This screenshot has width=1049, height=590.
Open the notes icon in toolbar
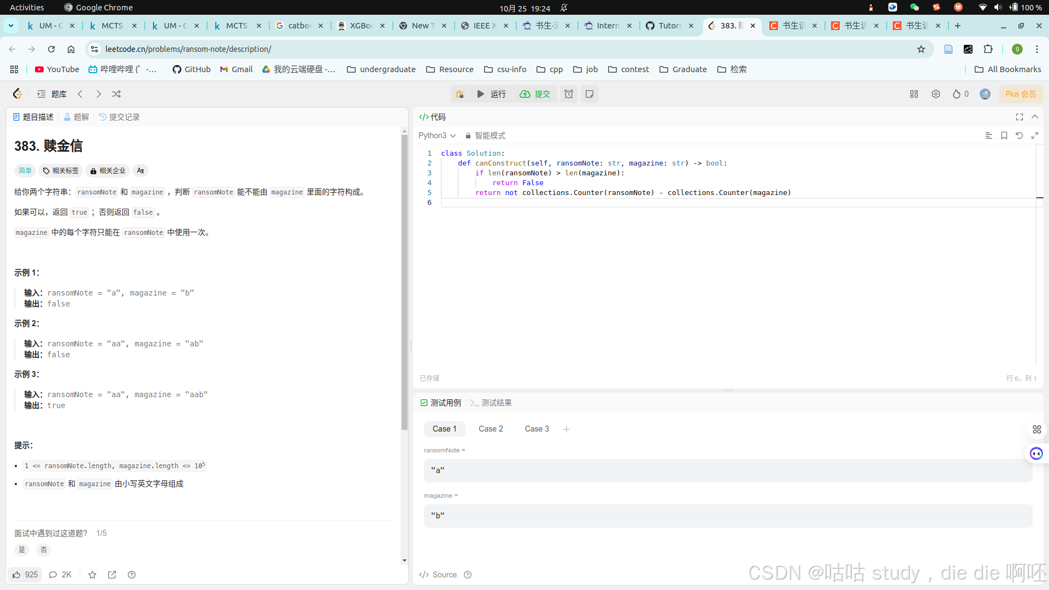[x=590, y=94]
